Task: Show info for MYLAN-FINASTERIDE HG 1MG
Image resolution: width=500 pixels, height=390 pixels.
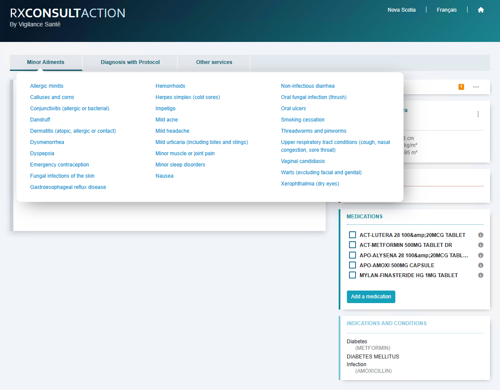Action: [x=480, y=275]
